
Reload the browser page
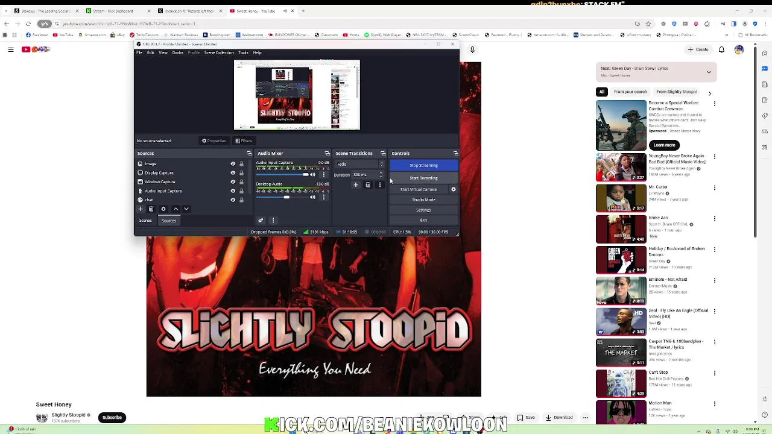[x=28, y=24]
